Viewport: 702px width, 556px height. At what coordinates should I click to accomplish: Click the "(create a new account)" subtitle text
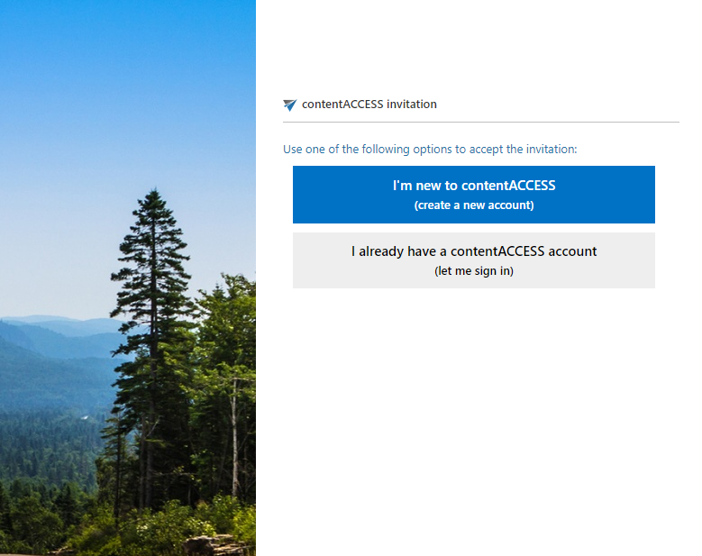474,205
